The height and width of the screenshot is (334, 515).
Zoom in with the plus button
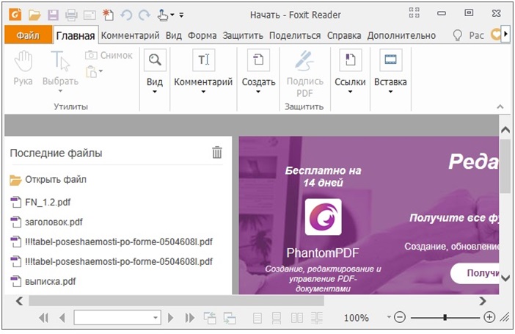[x=489, y=317]
